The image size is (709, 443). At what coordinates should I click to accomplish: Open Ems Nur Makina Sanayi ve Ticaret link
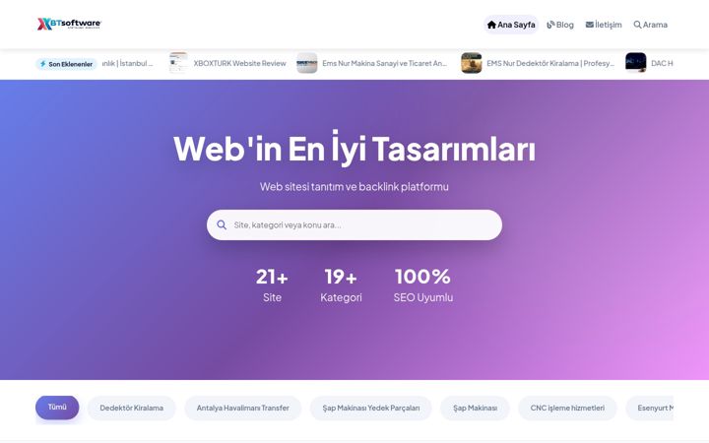[x=384, y=63]
